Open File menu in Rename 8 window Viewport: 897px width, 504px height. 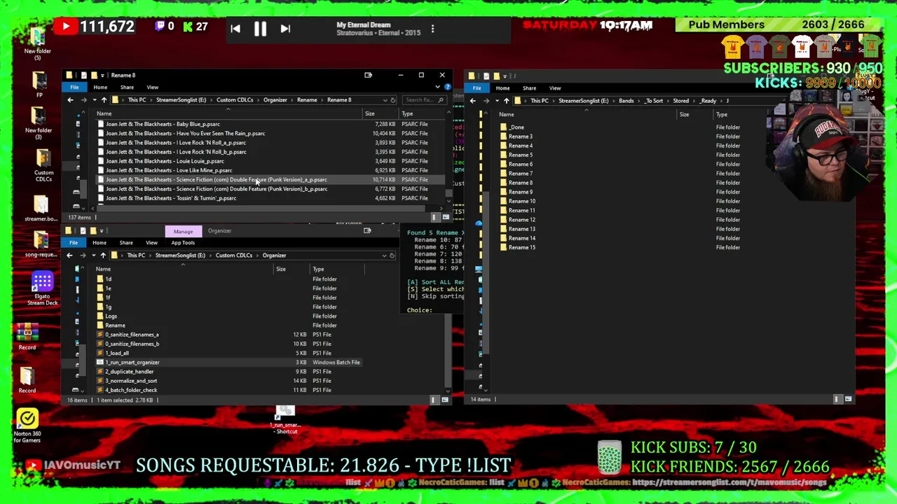pyautogui.click(x=74, y=87)
